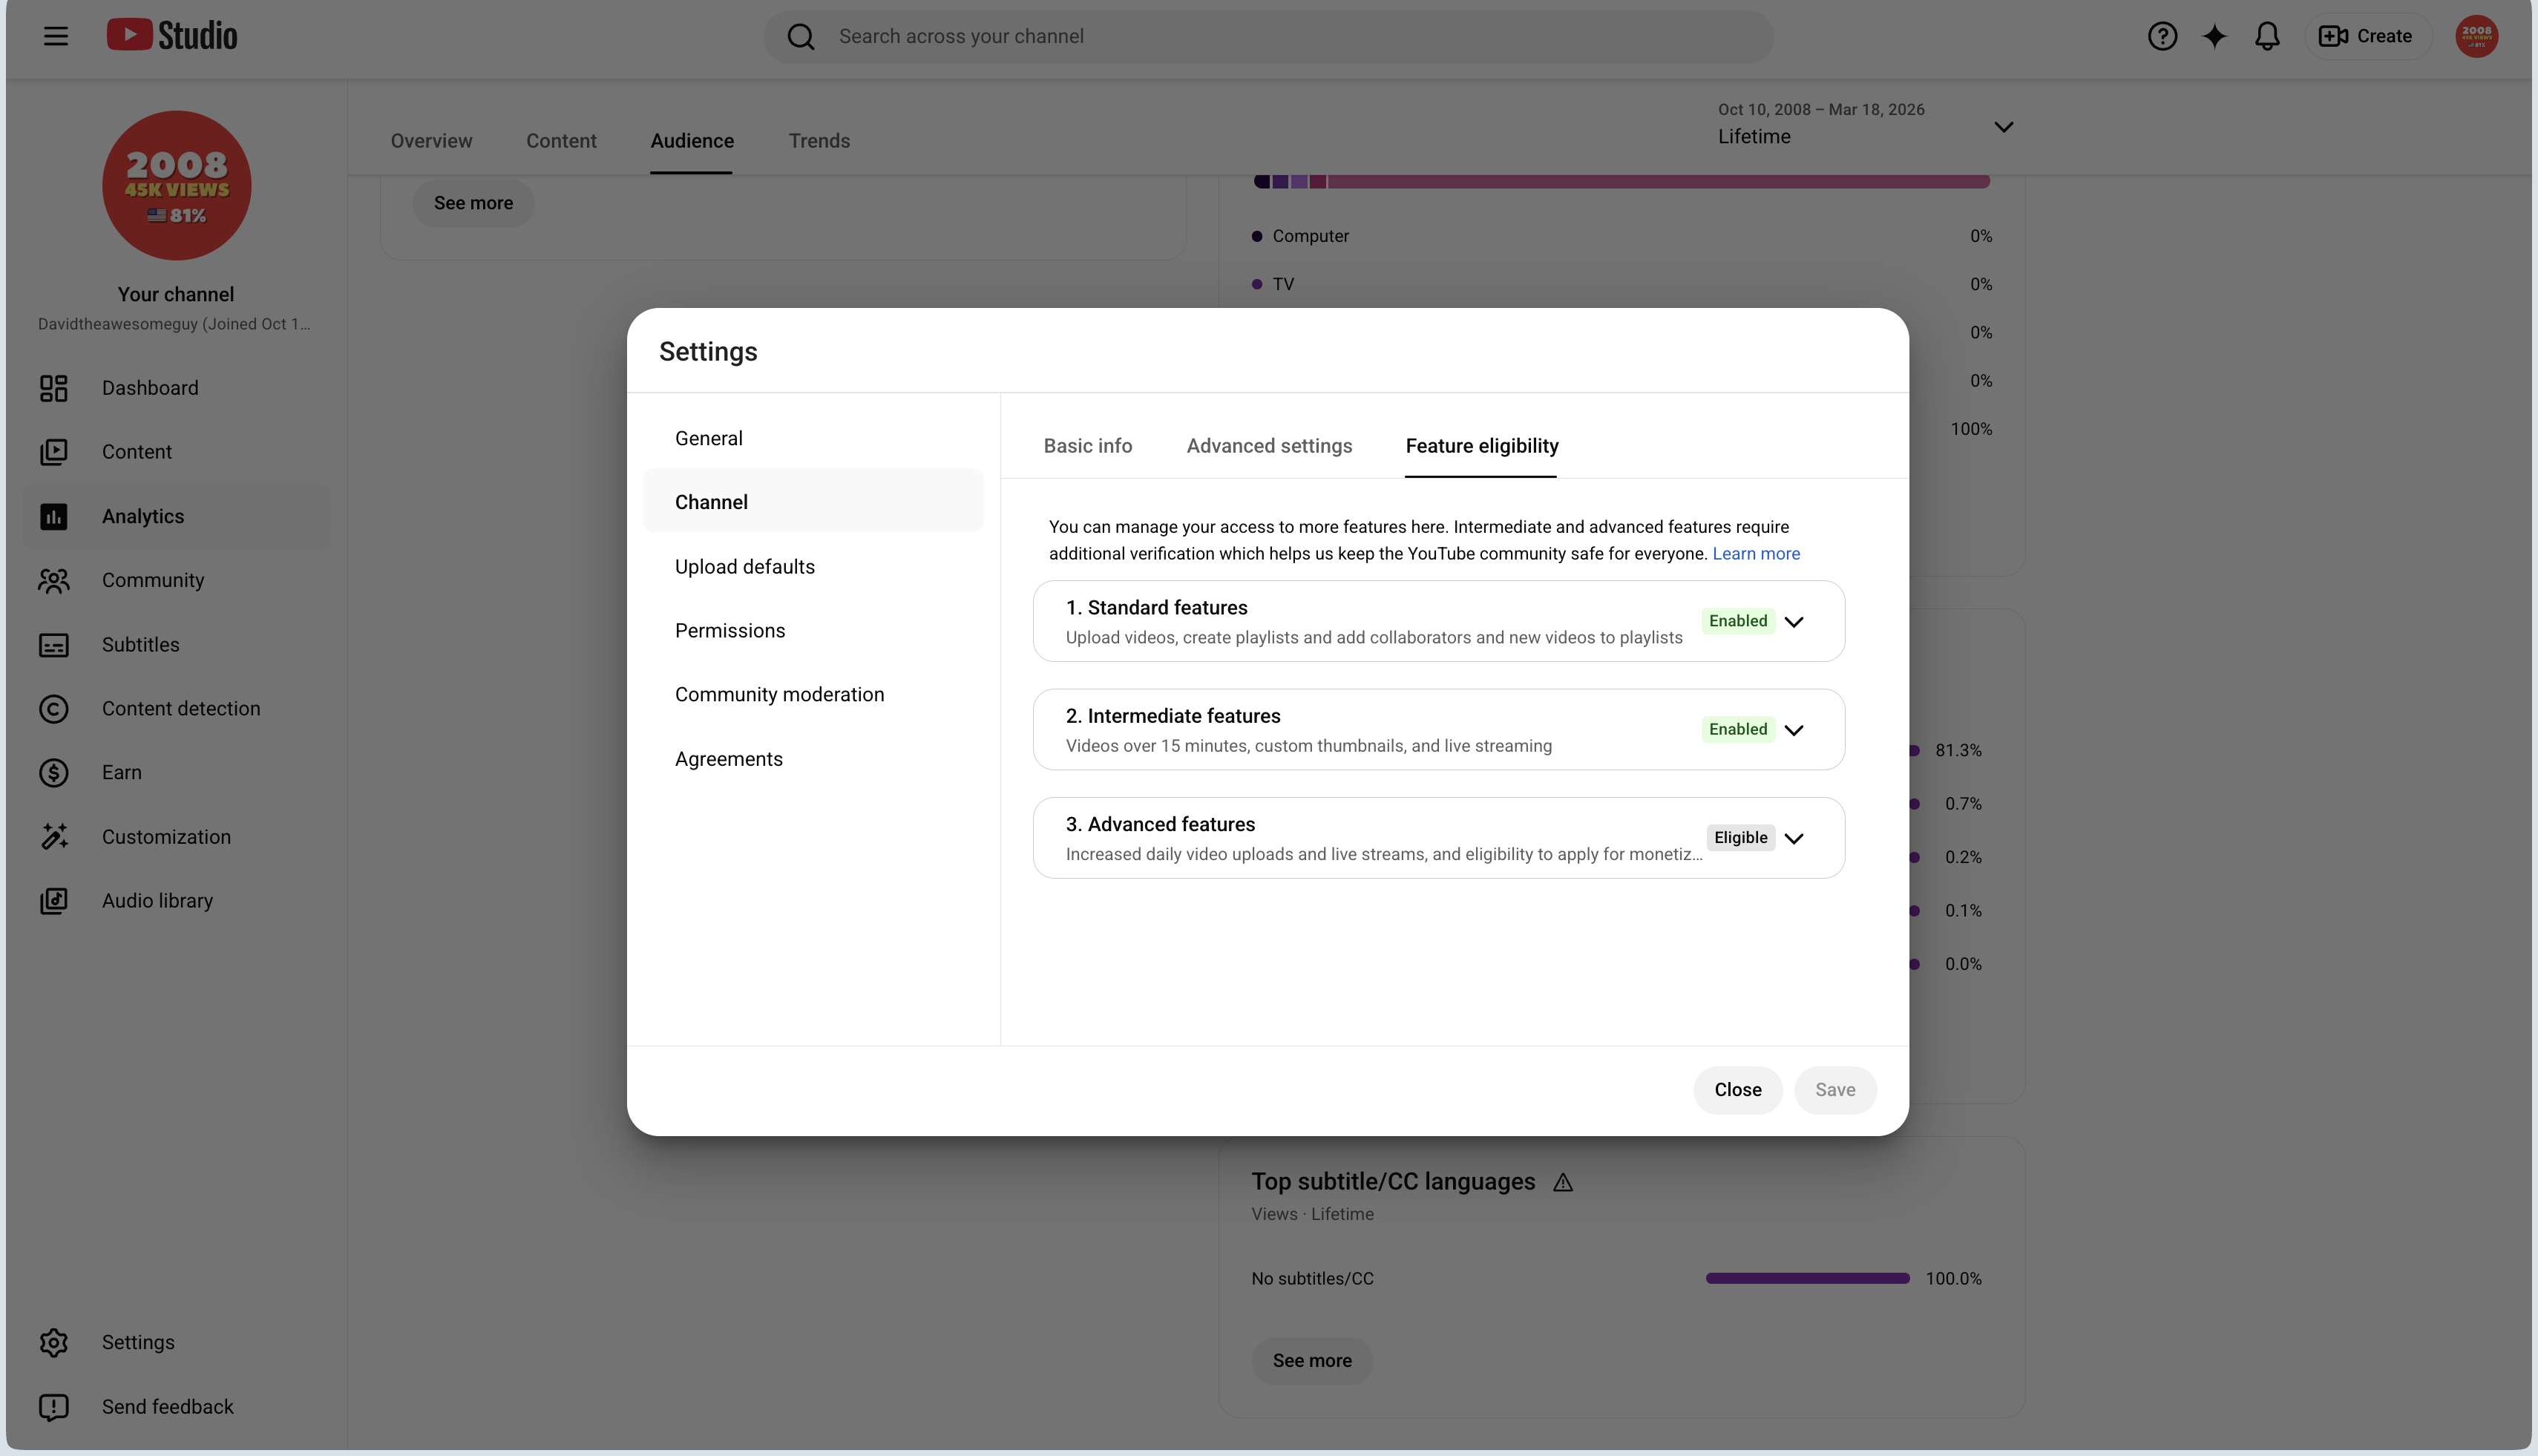Image resolution: width=2538 pixels, height=1456 pixels.
Task: Open the hamburger navigation menu
Action: [x=56, y=36]
